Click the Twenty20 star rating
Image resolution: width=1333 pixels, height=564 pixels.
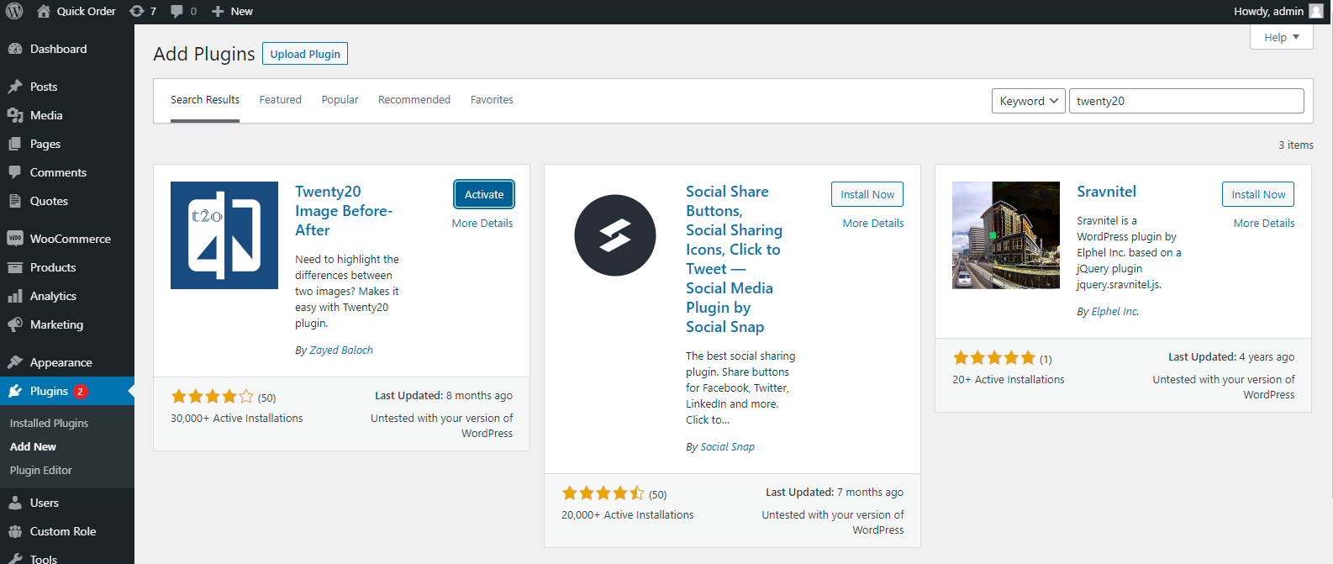coord(213,397)
